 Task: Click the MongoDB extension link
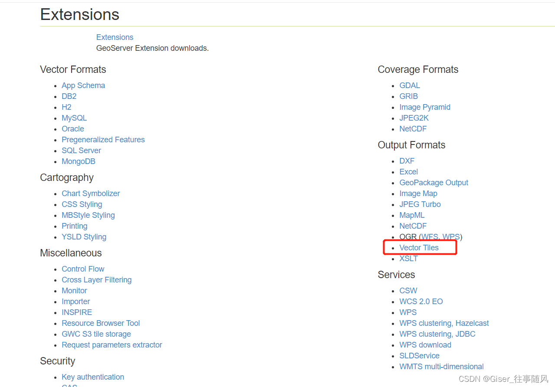click(78, 161)
